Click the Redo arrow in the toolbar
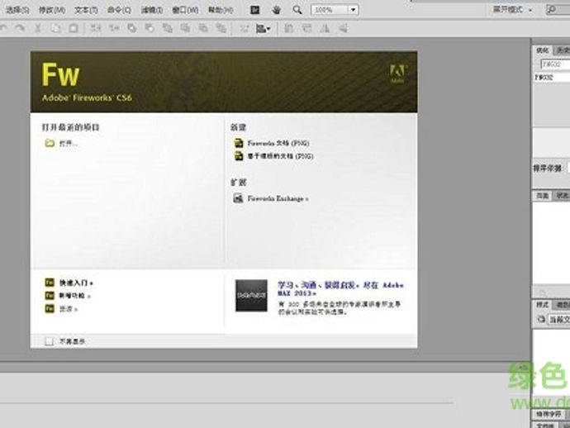Image resolution: width=570 pixels, height=428 pixels. click(20, 28)
